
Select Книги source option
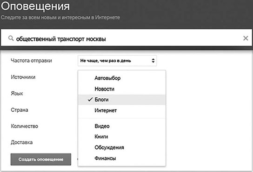122,137
